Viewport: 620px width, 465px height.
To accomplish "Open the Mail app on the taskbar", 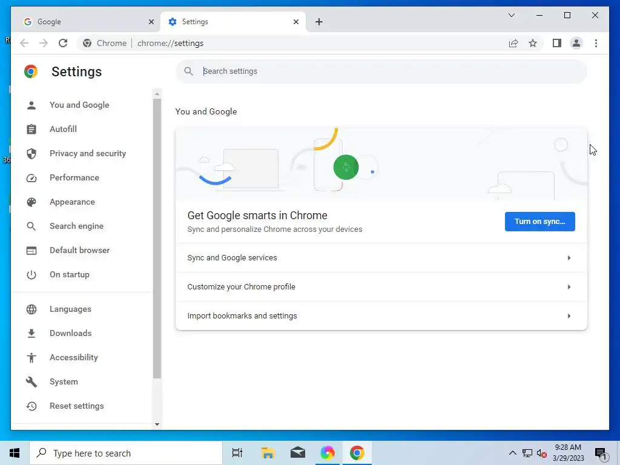I will click(298, 453).
